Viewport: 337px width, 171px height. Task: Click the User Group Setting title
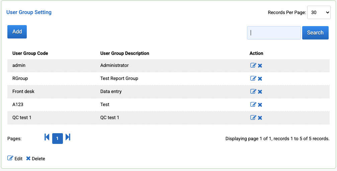tap(29, 12)
